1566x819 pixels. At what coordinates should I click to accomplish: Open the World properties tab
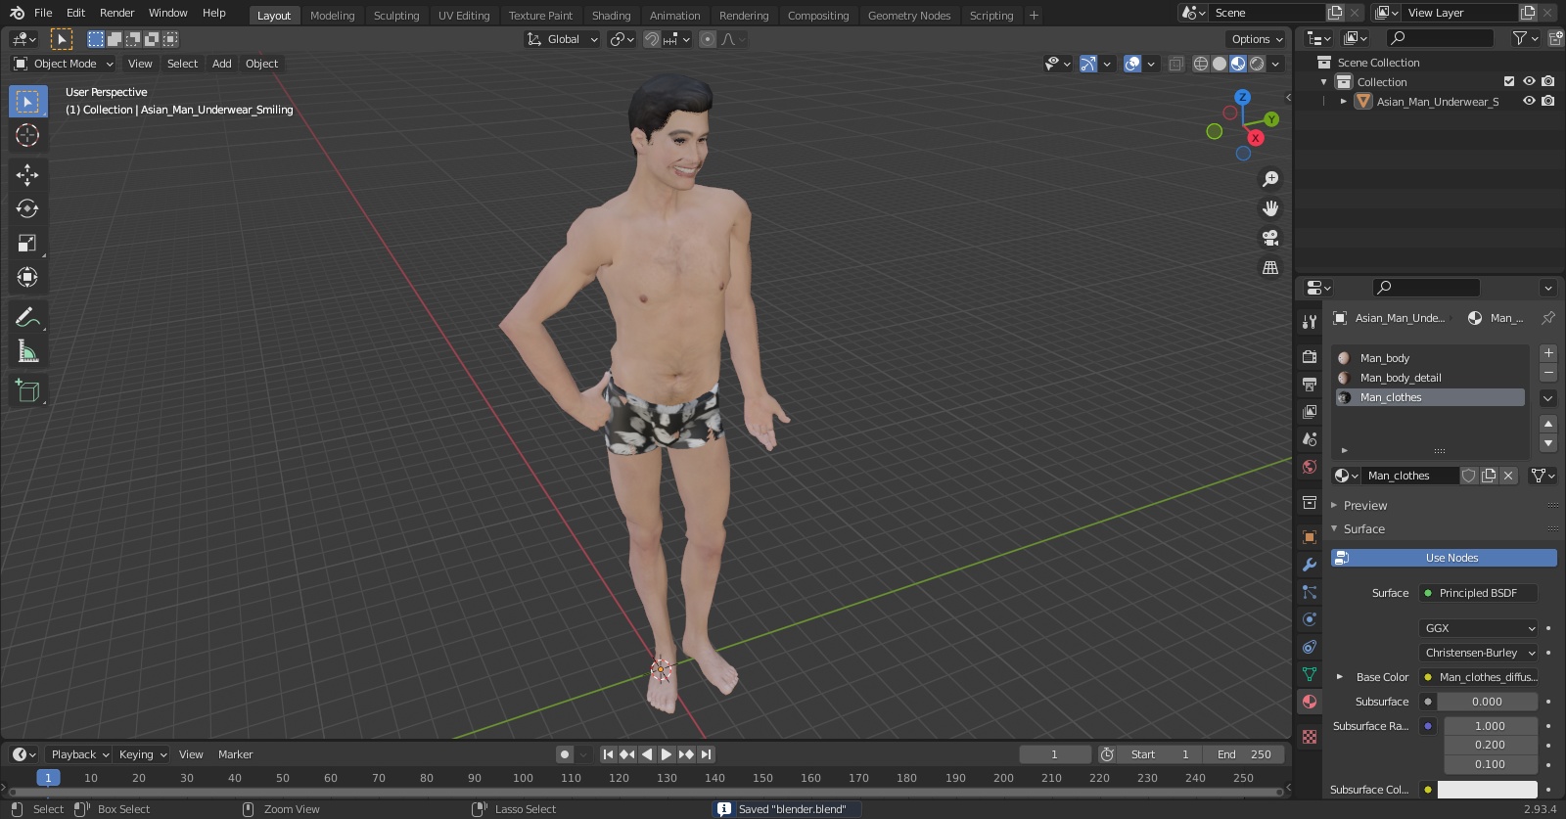click(1310, 467)
